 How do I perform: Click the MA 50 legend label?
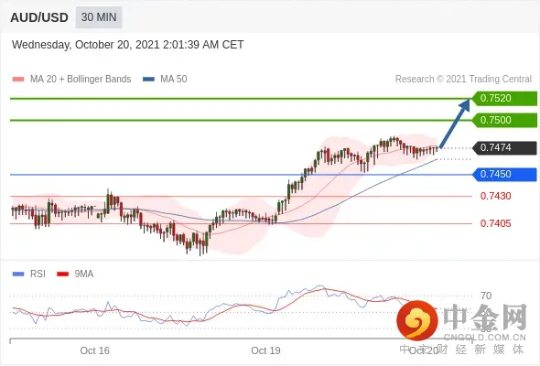coord(174,80)
